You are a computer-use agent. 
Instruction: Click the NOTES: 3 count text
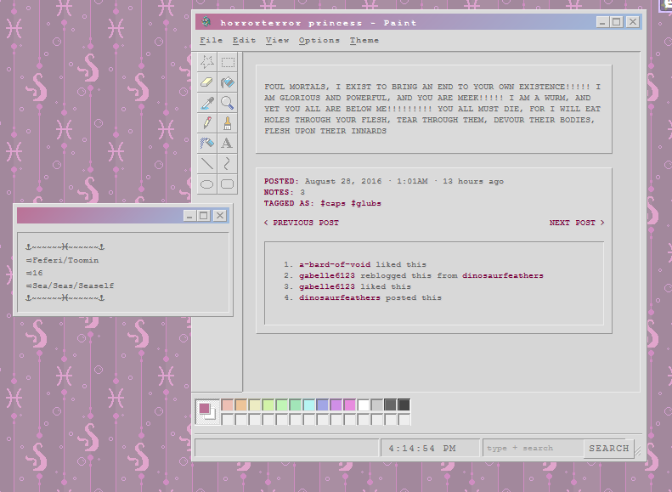pyautogui.click(x=284, y=192)
